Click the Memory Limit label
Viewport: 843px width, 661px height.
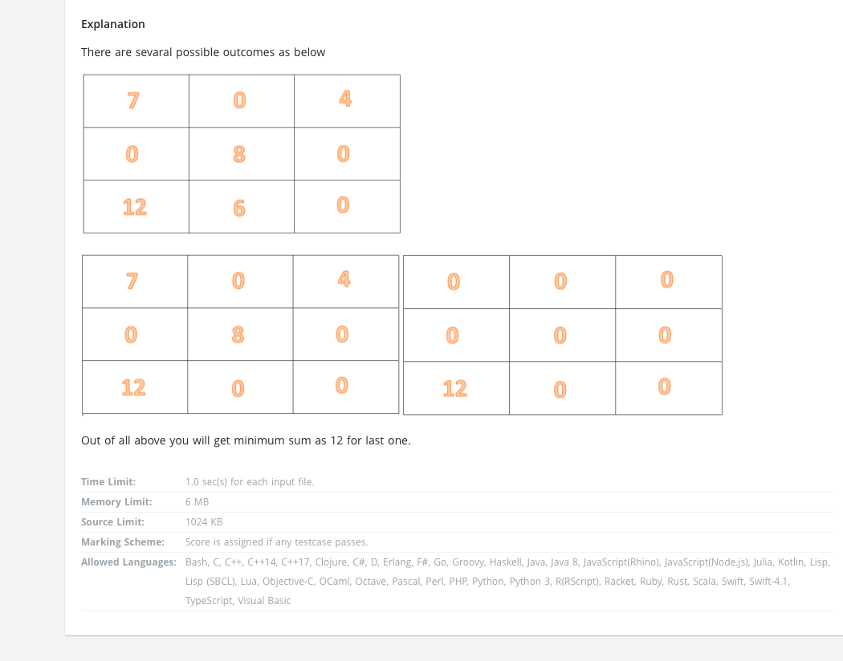tap(116, 501)
